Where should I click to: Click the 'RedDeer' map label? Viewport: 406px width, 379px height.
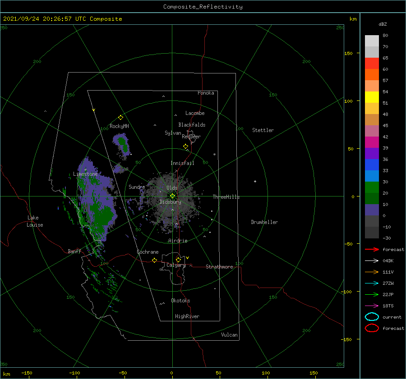point(191,137)
